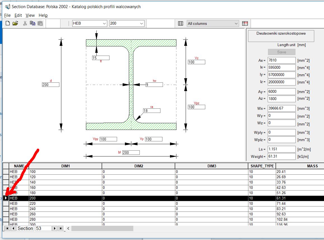Select the HEB 220 row name cell
Image resolution: width=324 pixels, height=240 pixels.
pos(19,203)
